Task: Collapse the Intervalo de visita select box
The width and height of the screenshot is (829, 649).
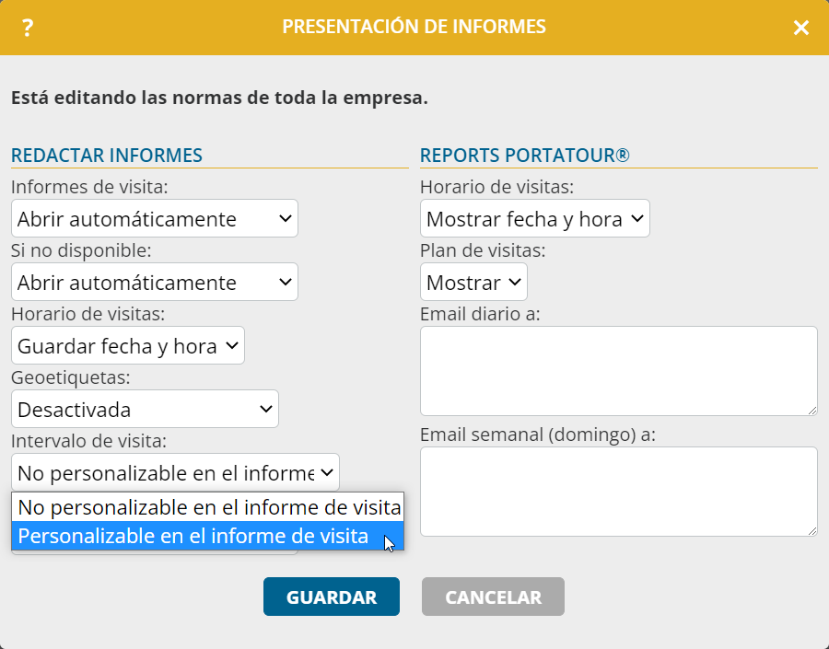Action: point(175,472)
